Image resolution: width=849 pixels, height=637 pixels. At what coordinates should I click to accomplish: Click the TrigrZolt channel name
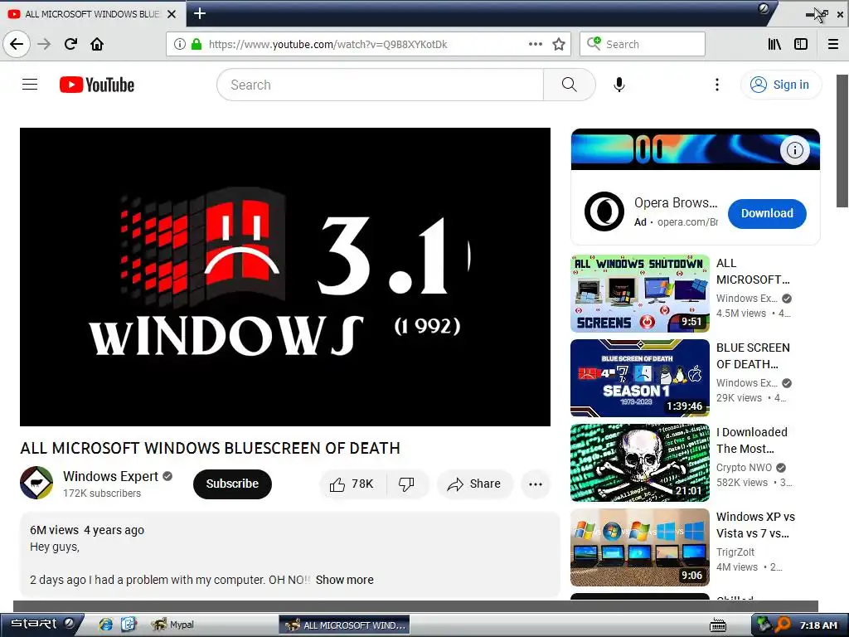pyautogui.click(x=735, y=552)
